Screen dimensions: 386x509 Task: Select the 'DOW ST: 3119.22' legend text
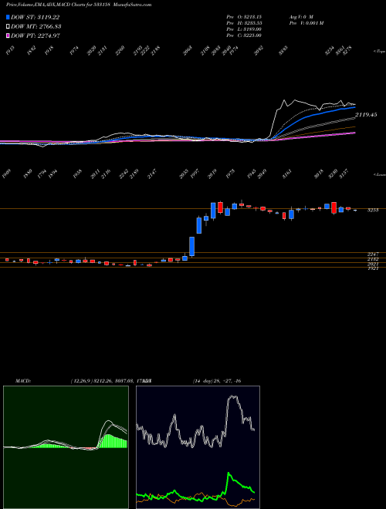click(35, 17)
